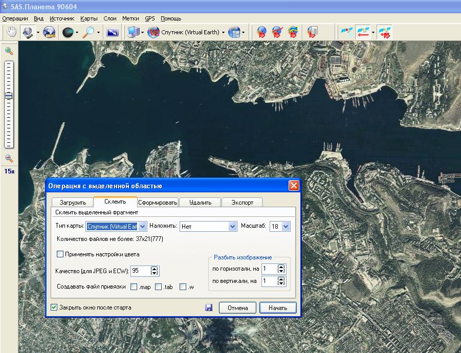This screenshot has height=353, width=461.
Task: Click the zoom out magnifier icon
Action: point(9,159)
